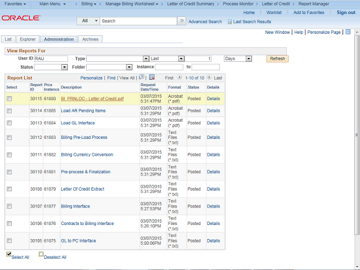Click the Last Search Results icon
Screen dimensions: 360x270
229,21
